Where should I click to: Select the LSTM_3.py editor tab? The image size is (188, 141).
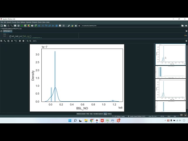(x=7, y=31)
